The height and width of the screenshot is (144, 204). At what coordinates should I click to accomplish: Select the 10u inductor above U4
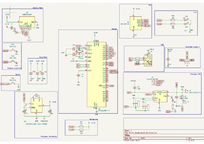[36, 96]
